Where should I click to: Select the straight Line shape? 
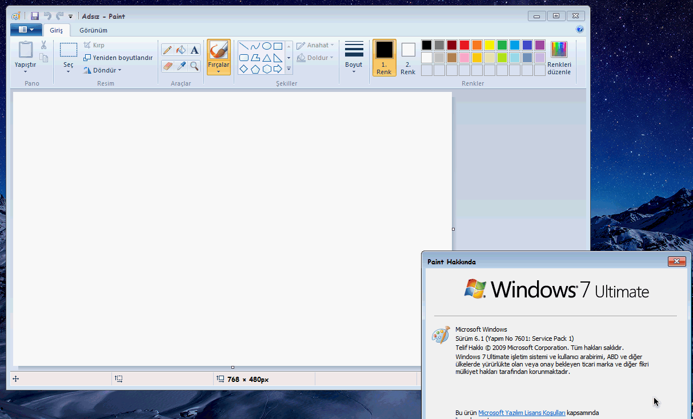click(244, 46)
